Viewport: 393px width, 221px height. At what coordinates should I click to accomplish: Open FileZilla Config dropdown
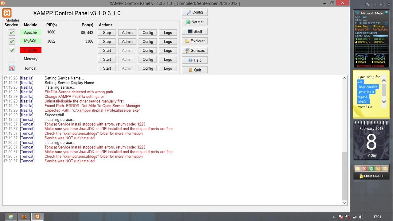click(x=148, y=50)
